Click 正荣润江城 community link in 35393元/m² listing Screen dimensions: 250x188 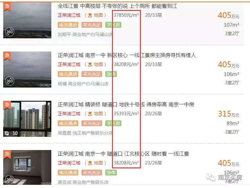point(69,114)
